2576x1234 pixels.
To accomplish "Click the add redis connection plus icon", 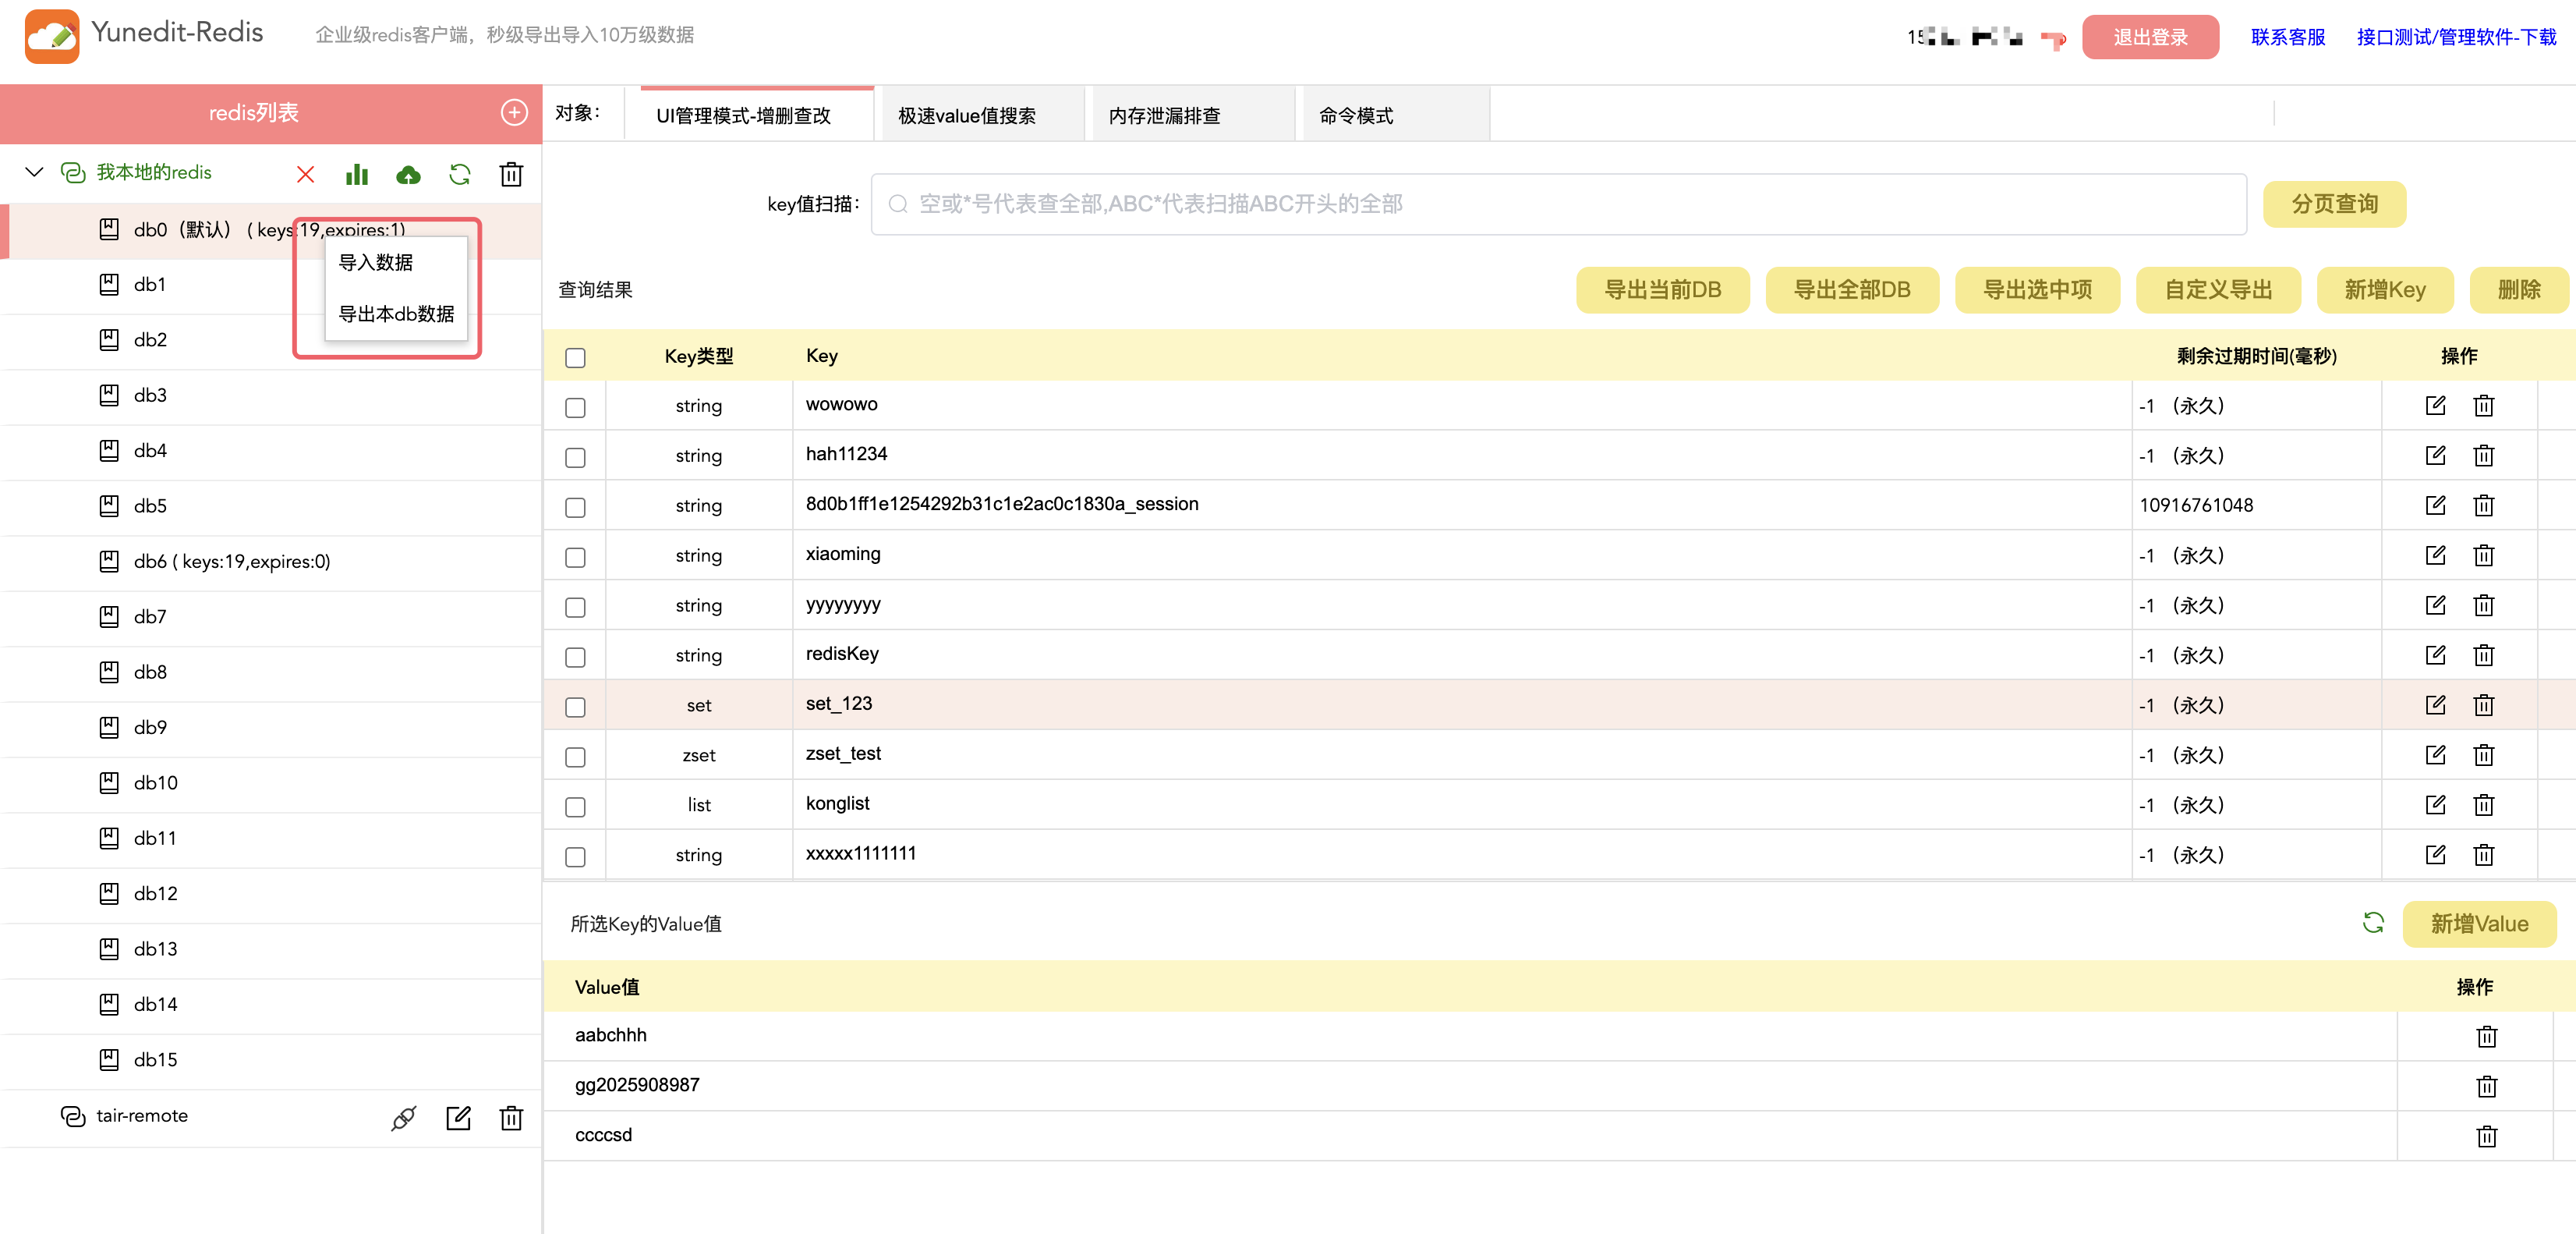I will point(514,112).
